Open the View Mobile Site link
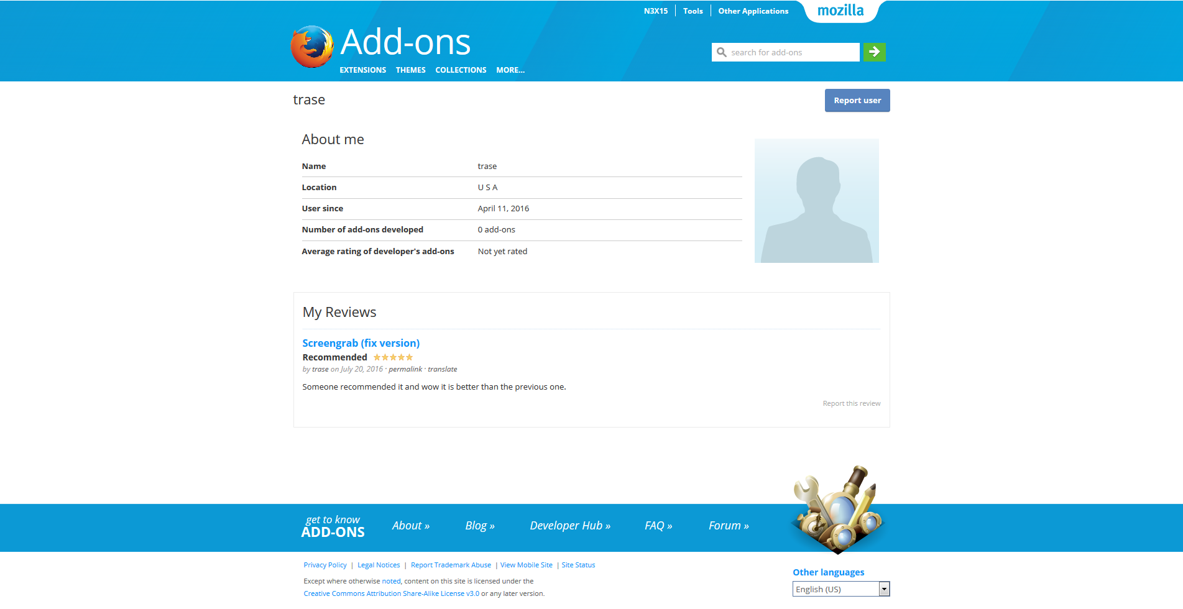The width and height of the screenshot is (1183, 609). tap(527, 565)
